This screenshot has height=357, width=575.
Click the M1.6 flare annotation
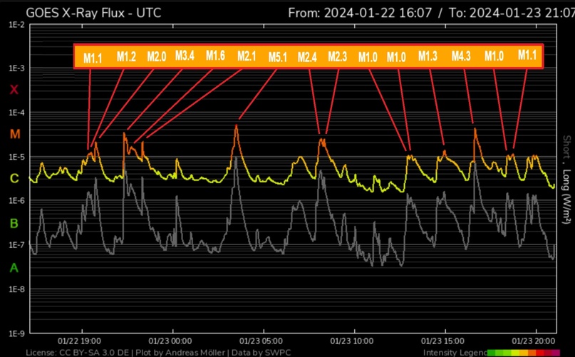coord(215,56)
